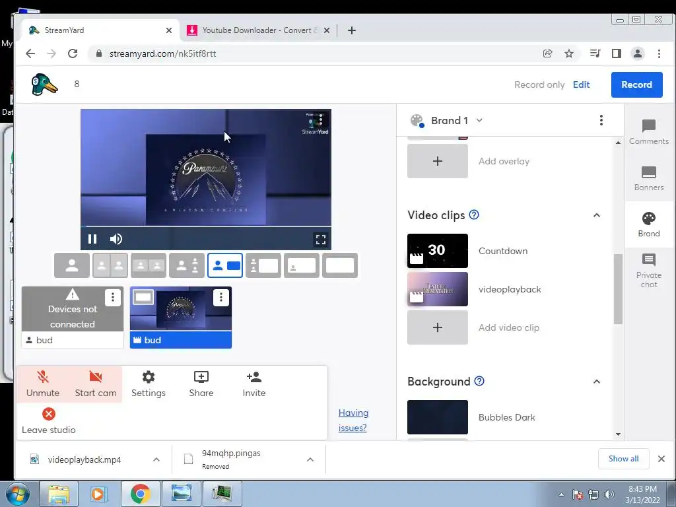The width and height of the screenshot is (676, 507).
Task: Play the Countdown video clip
Action: 438,251
